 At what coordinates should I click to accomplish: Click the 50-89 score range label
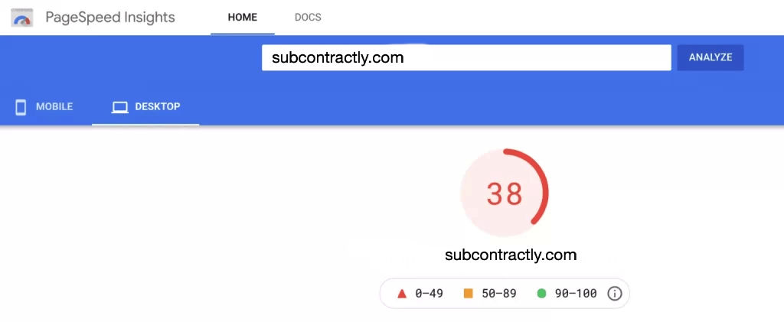coord(499,293)
